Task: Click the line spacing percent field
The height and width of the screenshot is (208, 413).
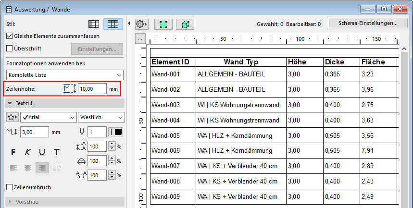Action: [x=97, y=147]
